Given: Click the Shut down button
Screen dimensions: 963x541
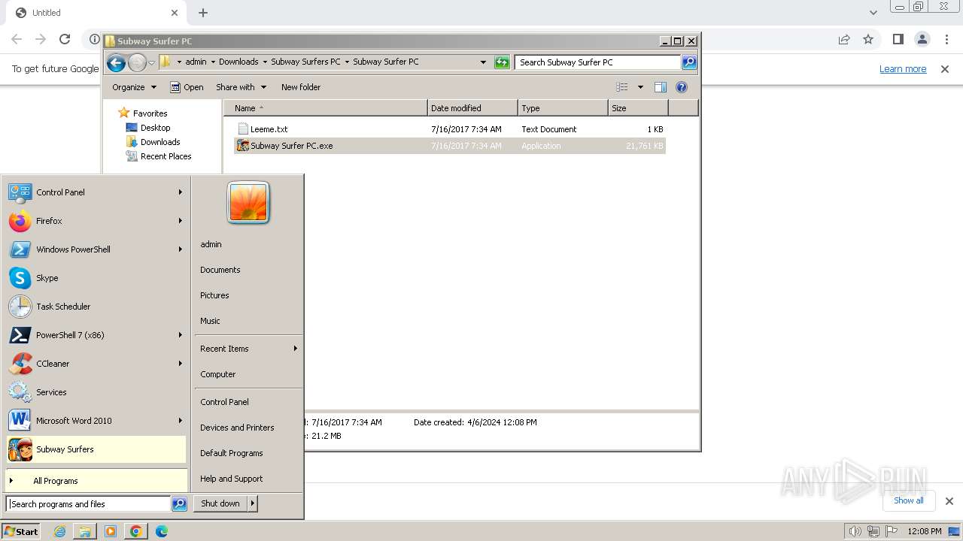Looking at the screenshot, I should coord(220,503).
